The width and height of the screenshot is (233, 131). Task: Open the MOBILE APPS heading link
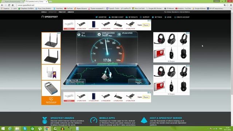107,118
